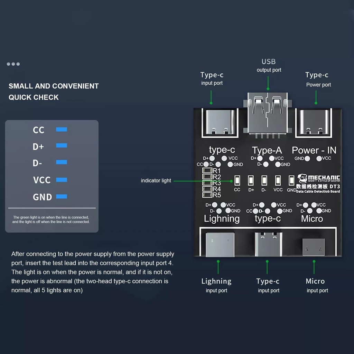Click the 'Lighning input port' callout label
354x354 pixels.
pyautogui.click(x=216, y=286)
